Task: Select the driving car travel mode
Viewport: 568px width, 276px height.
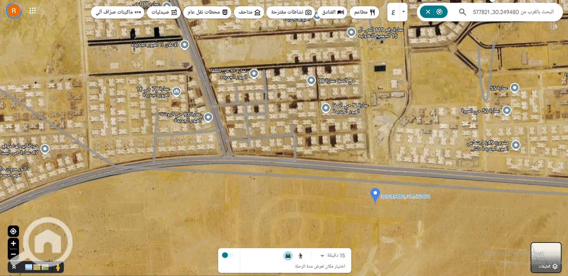Action: 288,256
